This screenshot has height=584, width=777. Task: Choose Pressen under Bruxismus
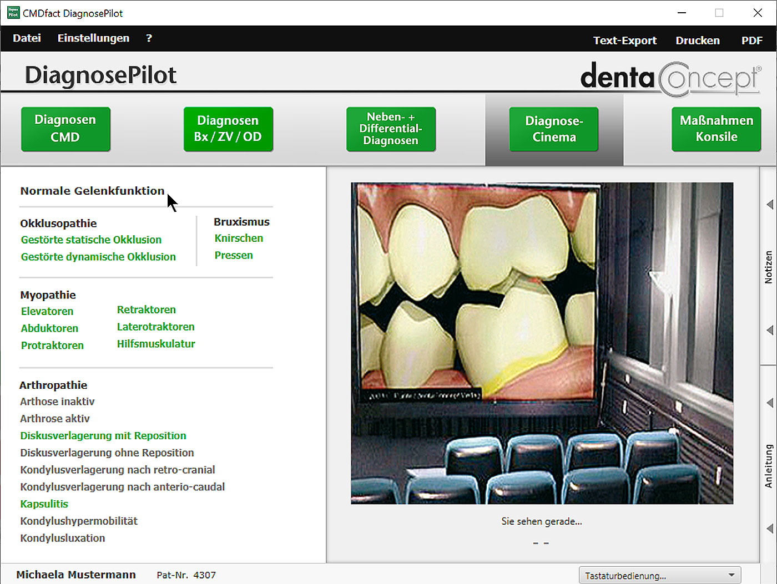tap(234, 255)
